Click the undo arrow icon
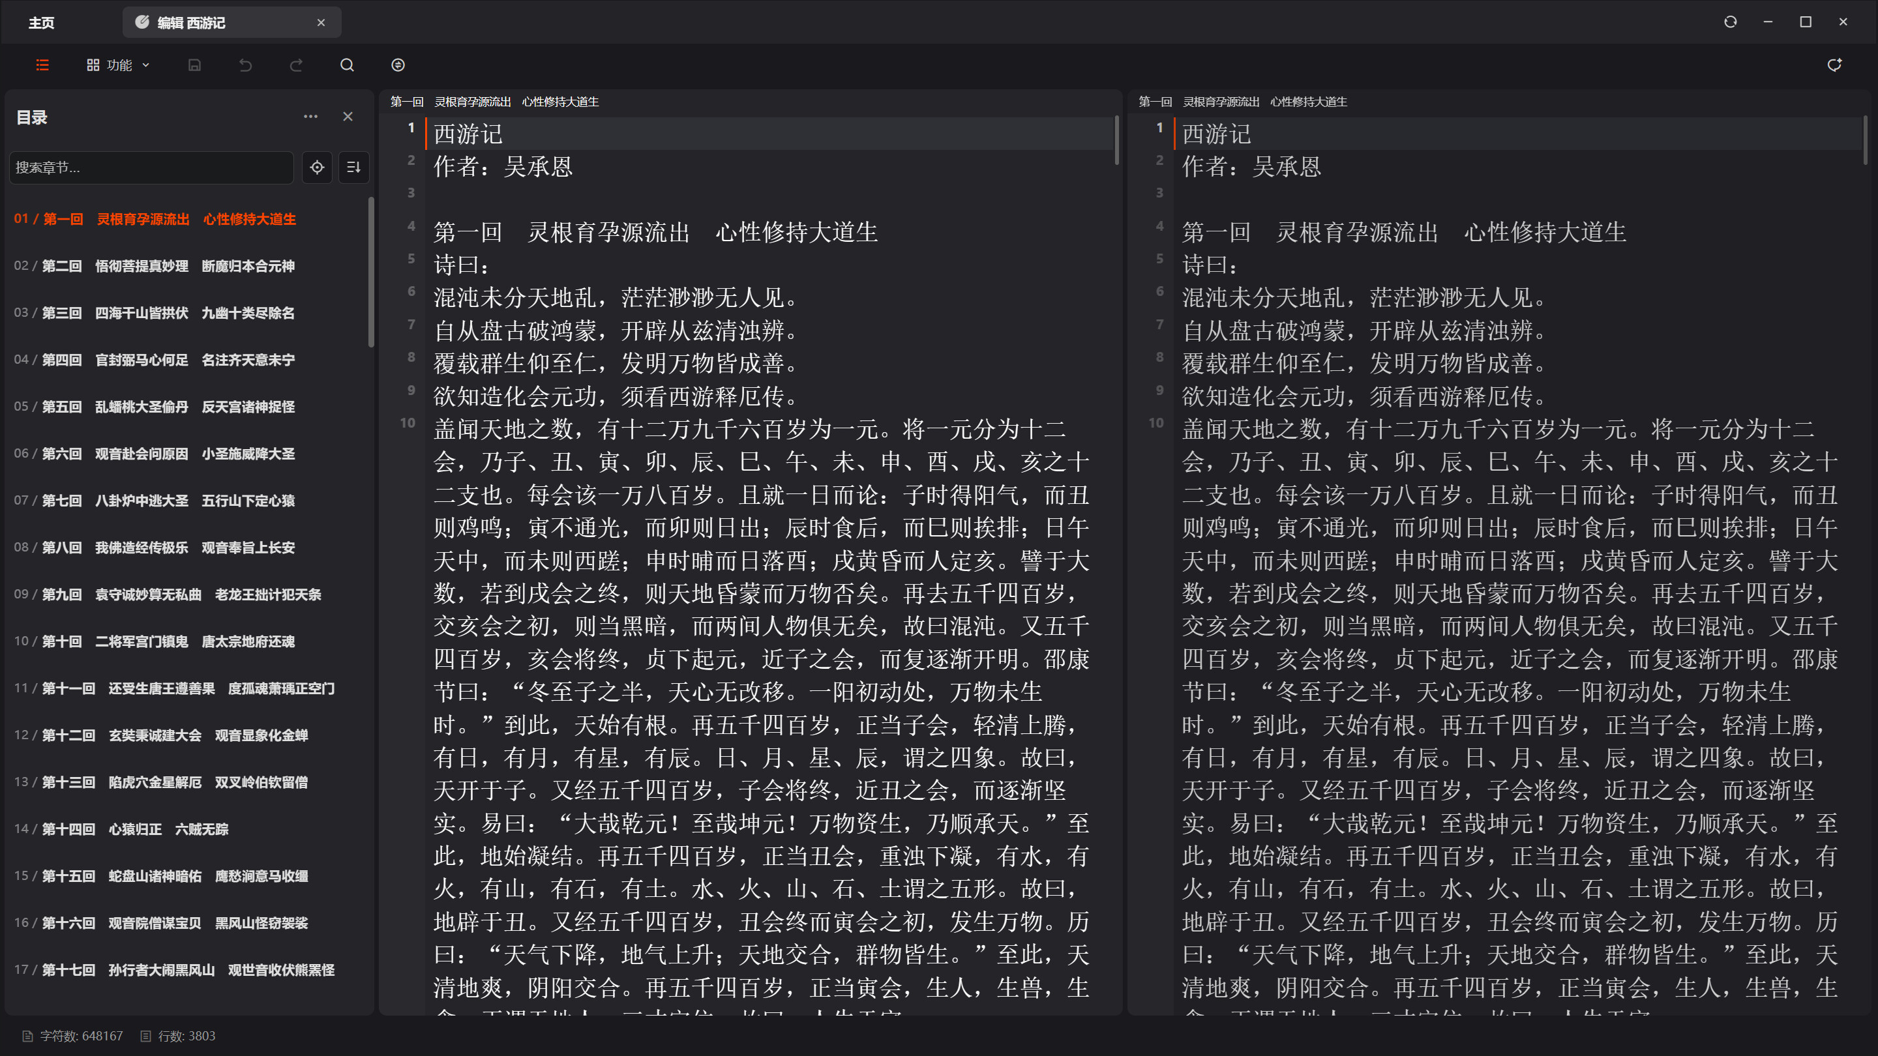Image resolution: width=1878 pixels, height=1056 pixels. pos(245,65)
